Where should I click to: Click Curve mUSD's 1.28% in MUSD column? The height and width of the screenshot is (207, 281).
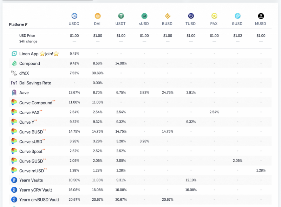tap(261, 170)
